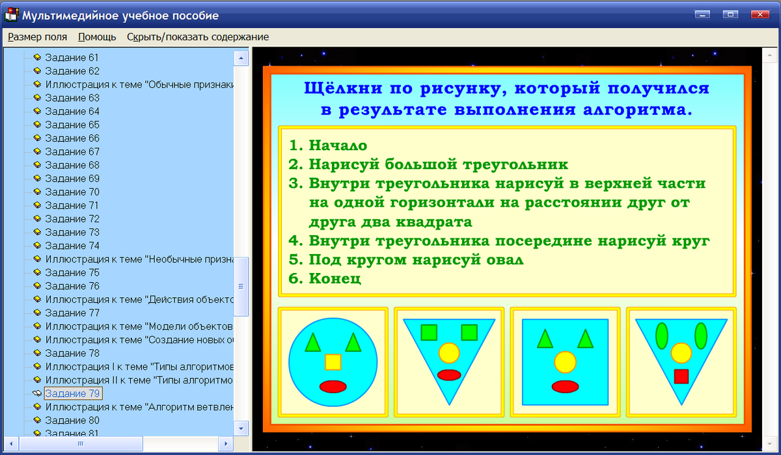Open the Помощь menu
Image resolution: width=781 pixels, height=455 pixels.
pos(97,37)
